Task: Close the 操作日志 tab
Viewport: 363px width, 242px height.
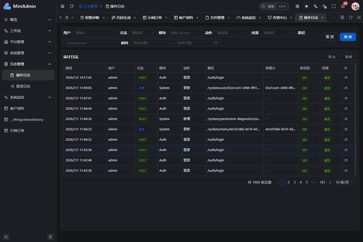Action: pyautogui.click(x=322, y=18)
